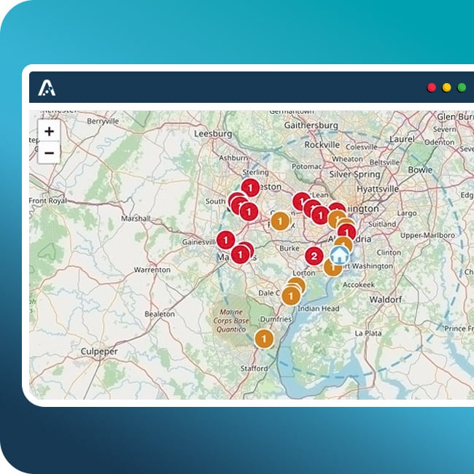Click Marine Corps Base Quantico label
The width and height of the screenshot is (474, 474).
231,320
